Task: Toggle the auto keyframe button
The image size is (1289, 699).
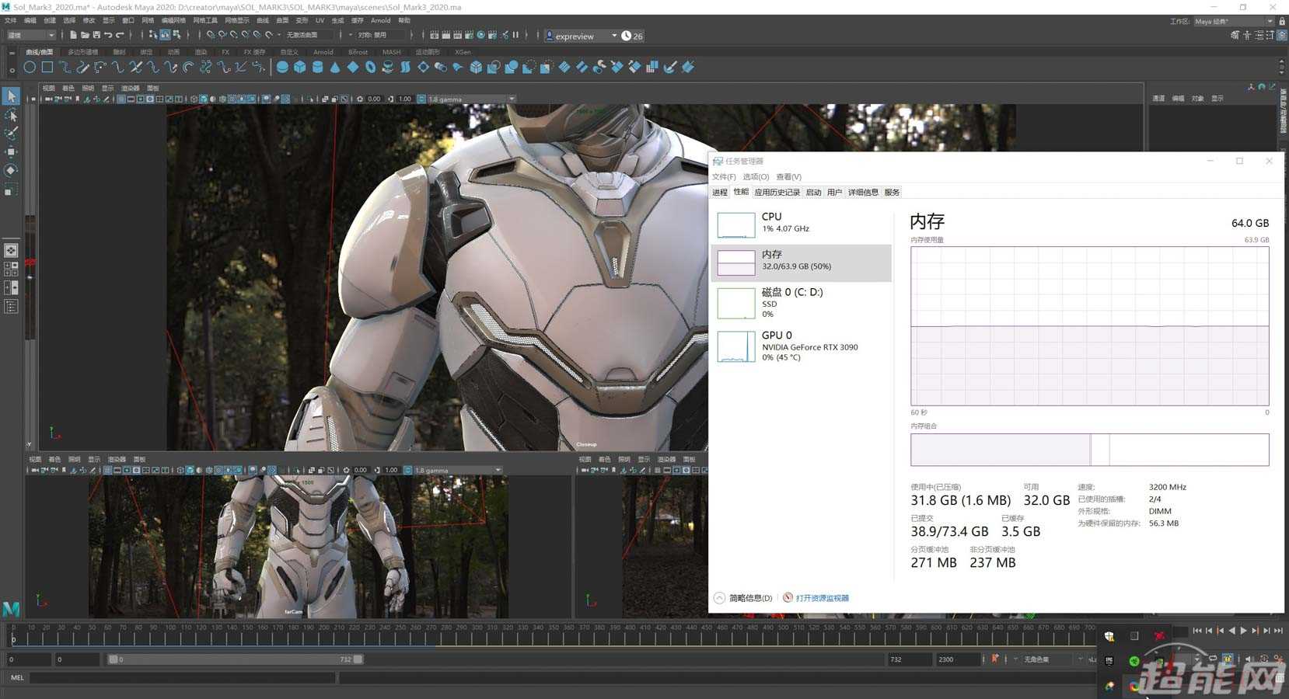Action: click(994, 659)
